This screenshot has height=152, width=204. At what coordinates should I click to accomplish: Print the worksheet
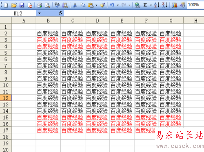pos(40,5)
